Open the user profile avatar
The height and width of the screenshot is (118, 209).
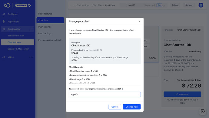click(201, 5)
